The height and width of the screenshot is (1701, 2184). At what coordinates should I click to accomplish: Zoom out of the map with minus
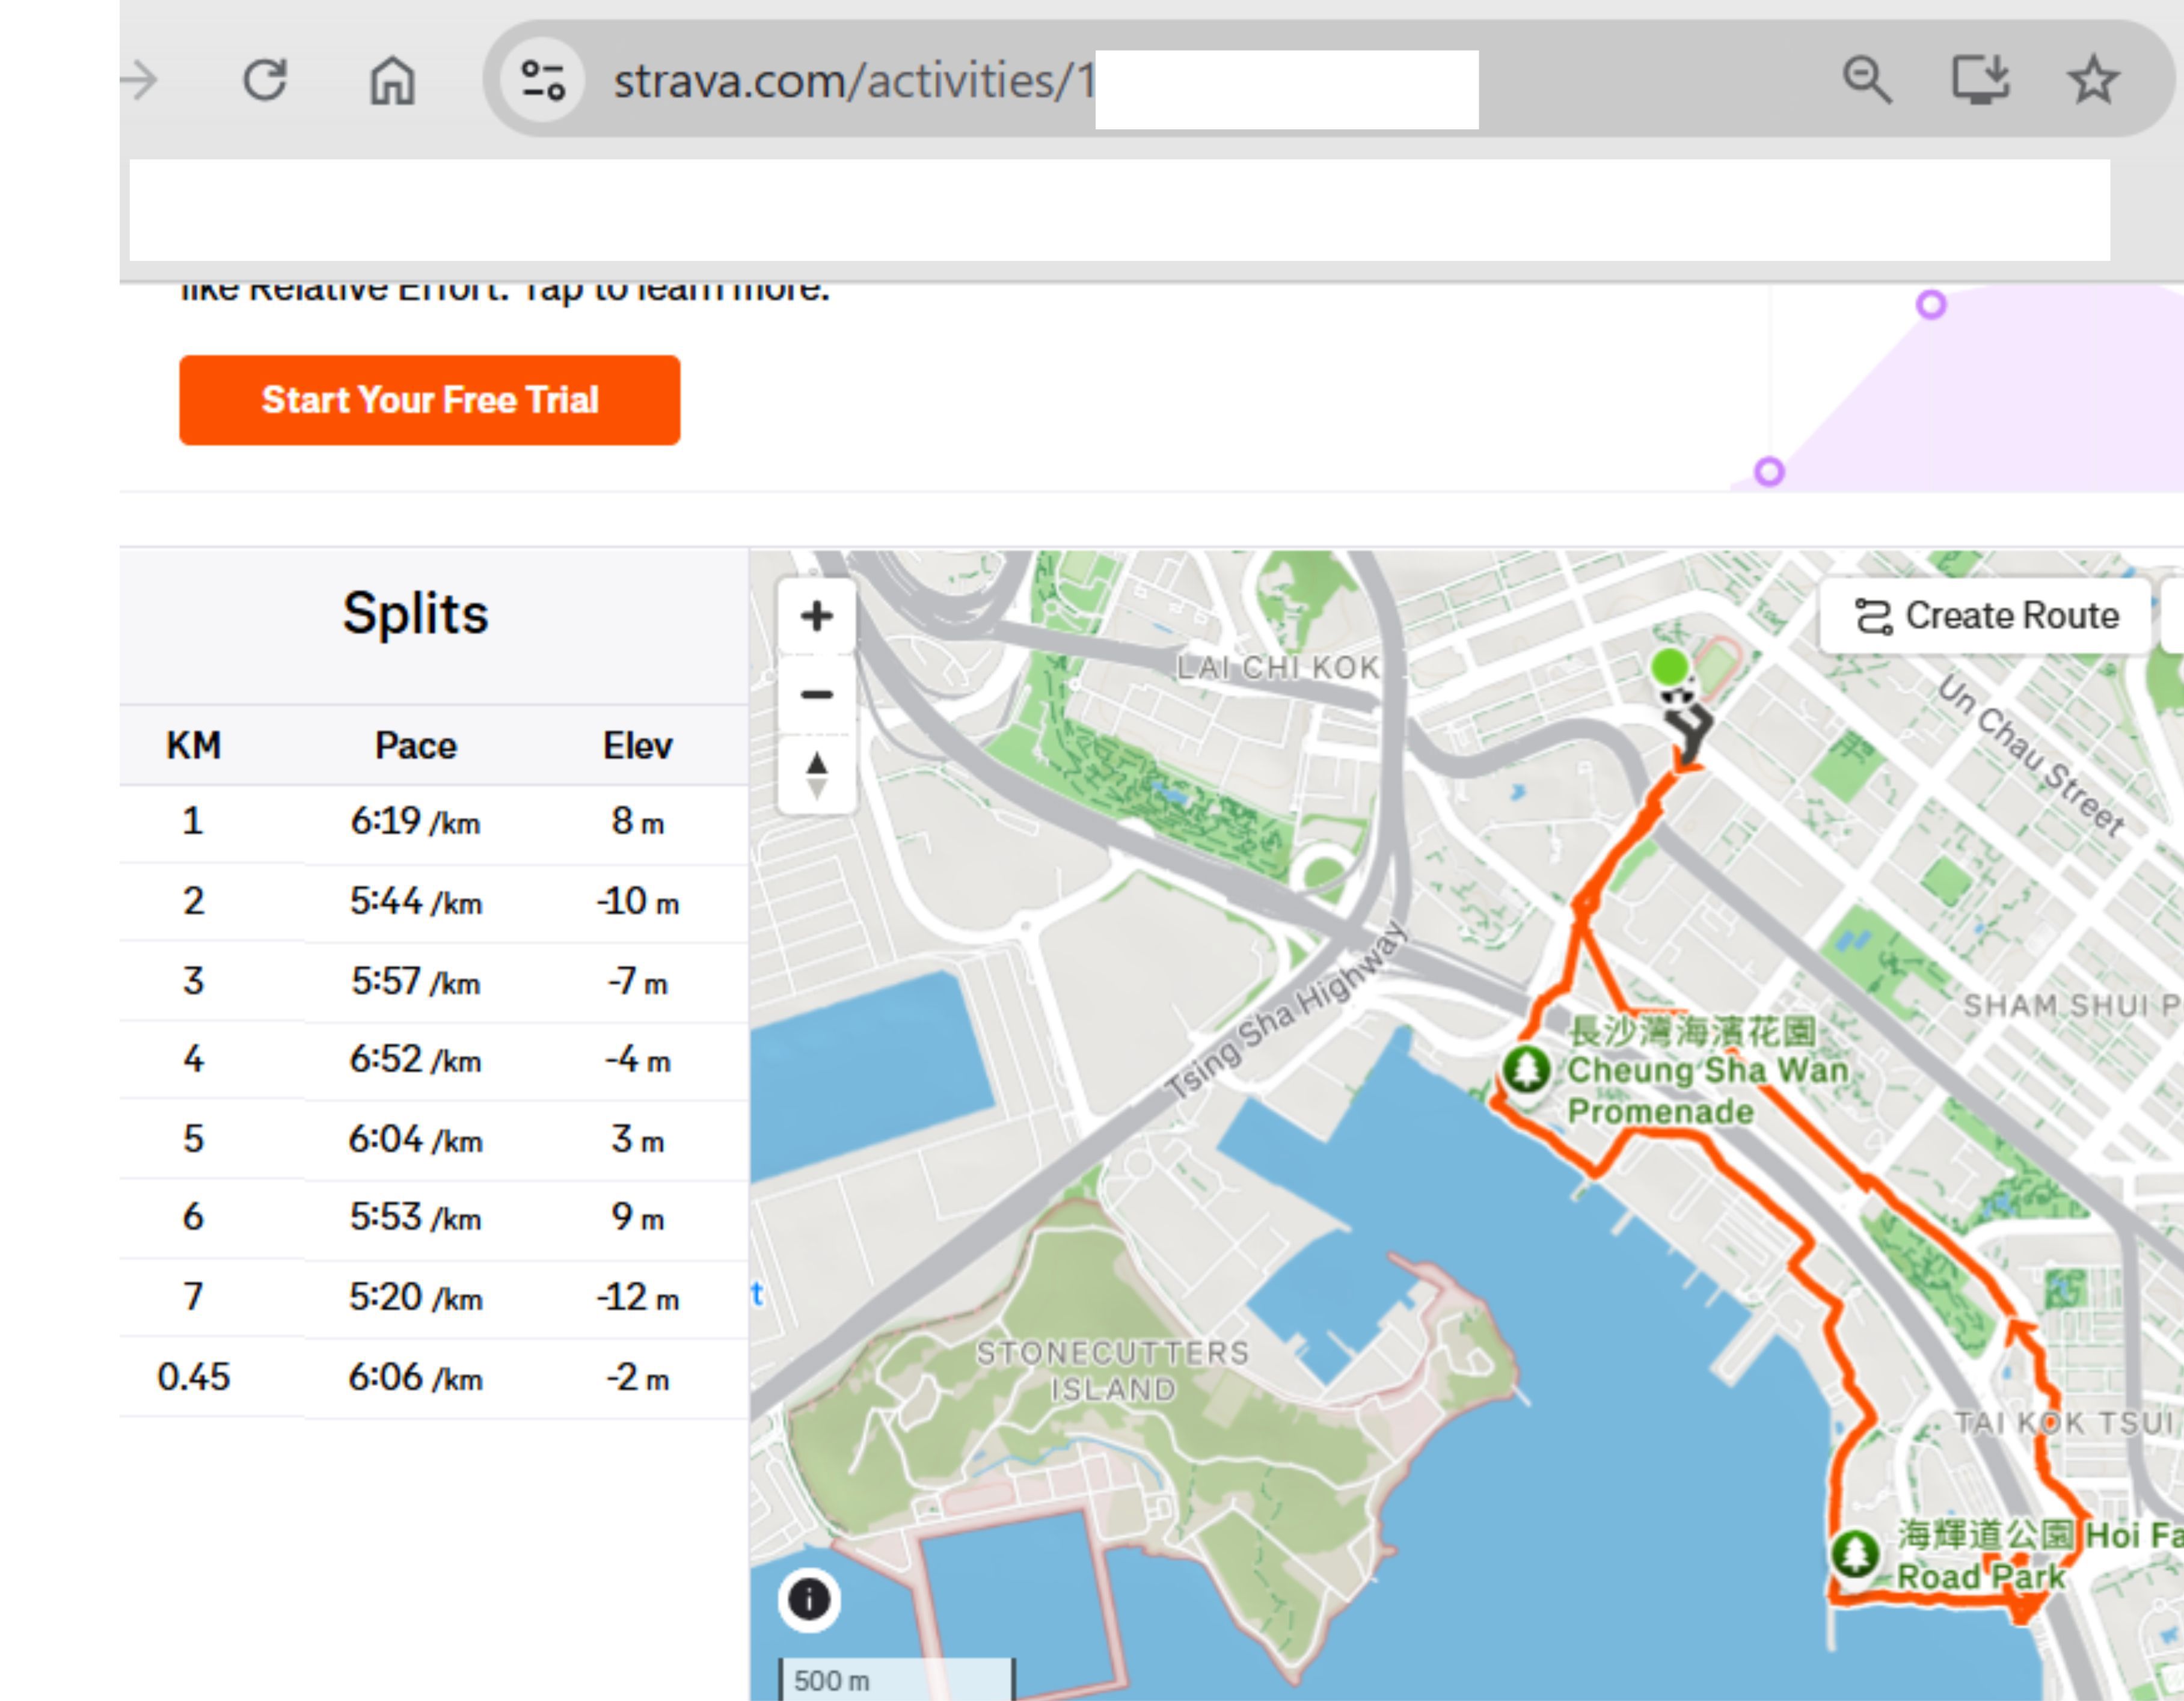click(x=817, y=694)
